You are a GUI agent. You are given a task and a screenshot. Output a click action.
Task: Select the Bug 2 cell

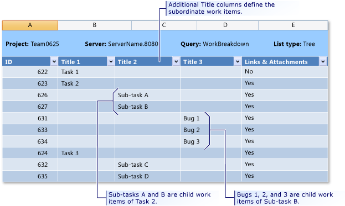(211, 130)
